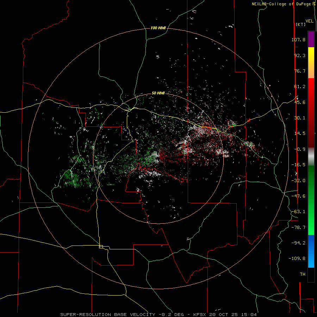Select the -0.9 scale value

[300, 149]
